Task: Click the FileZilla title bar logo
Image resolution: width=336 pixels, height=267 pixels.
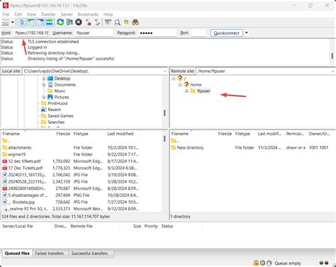Action: click(5, 5)
